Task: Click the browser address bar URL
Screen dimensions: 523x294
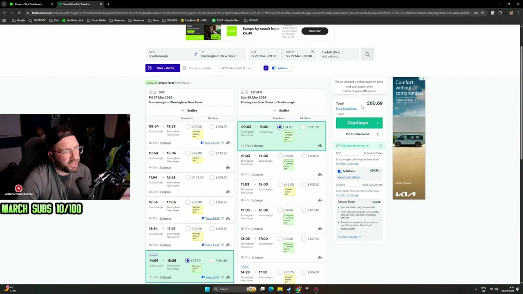Action: (x=251, y=13)
